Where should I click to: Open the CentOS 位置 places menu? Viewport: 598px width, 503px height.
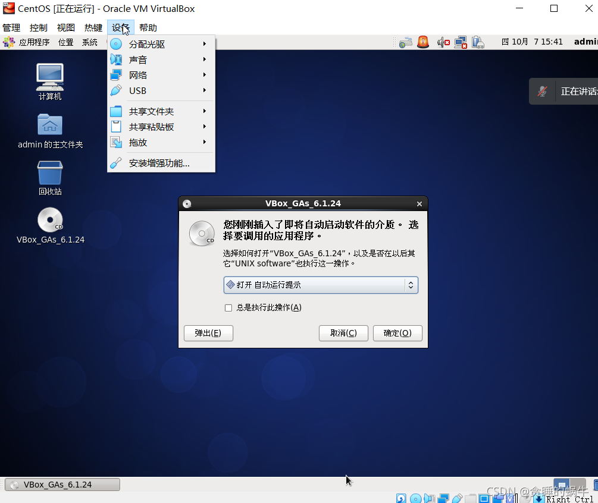[65, 42]
